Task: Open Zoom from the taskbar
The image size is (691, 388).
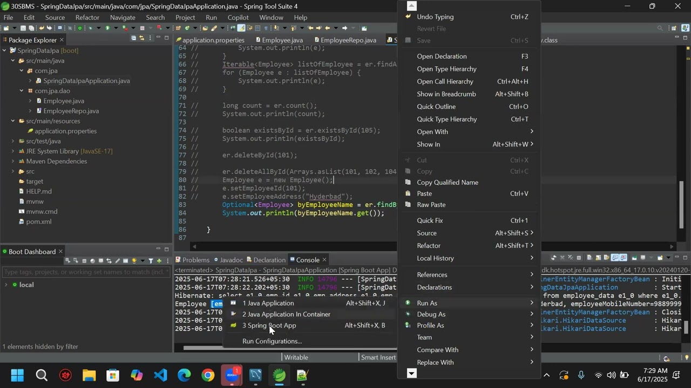Action: click(x=232, y=375)
